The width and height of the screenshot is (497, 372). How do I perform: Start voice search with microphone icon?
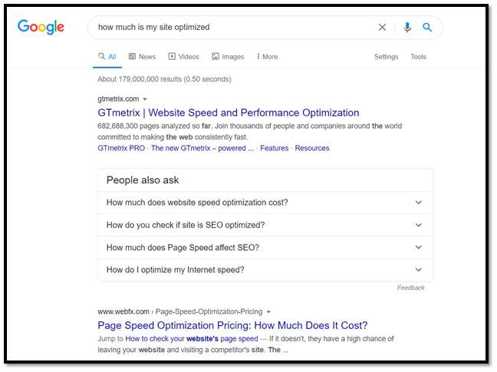[x=407, y=28]
